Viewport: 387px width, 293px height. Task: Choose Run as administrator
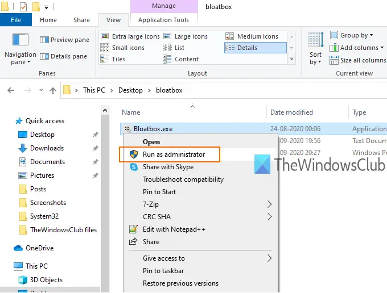point(200,154)
